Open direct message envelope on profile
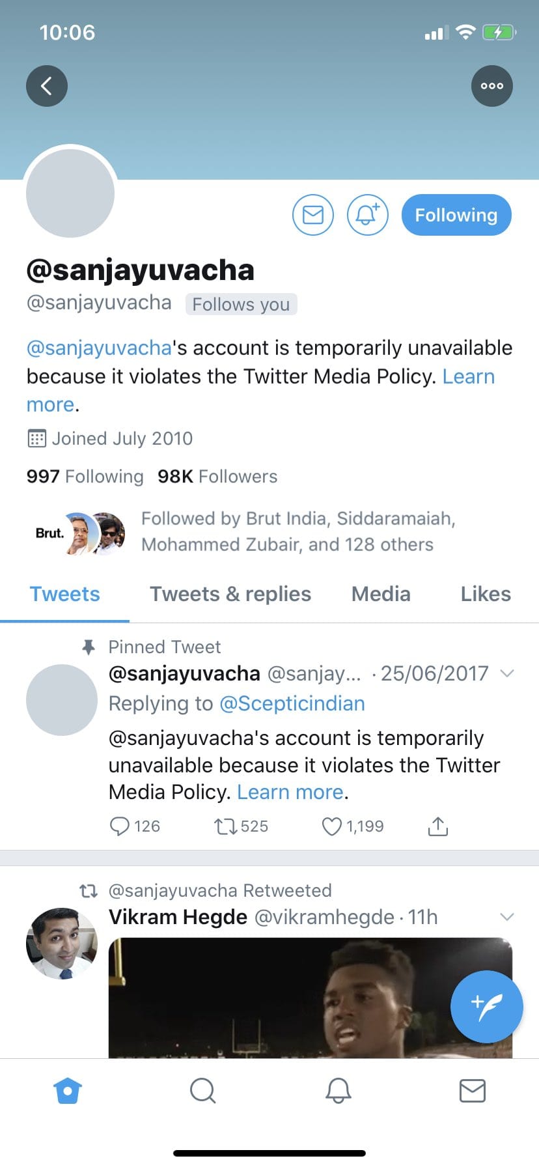539x1167 pixels. click(x=313, y=215)
